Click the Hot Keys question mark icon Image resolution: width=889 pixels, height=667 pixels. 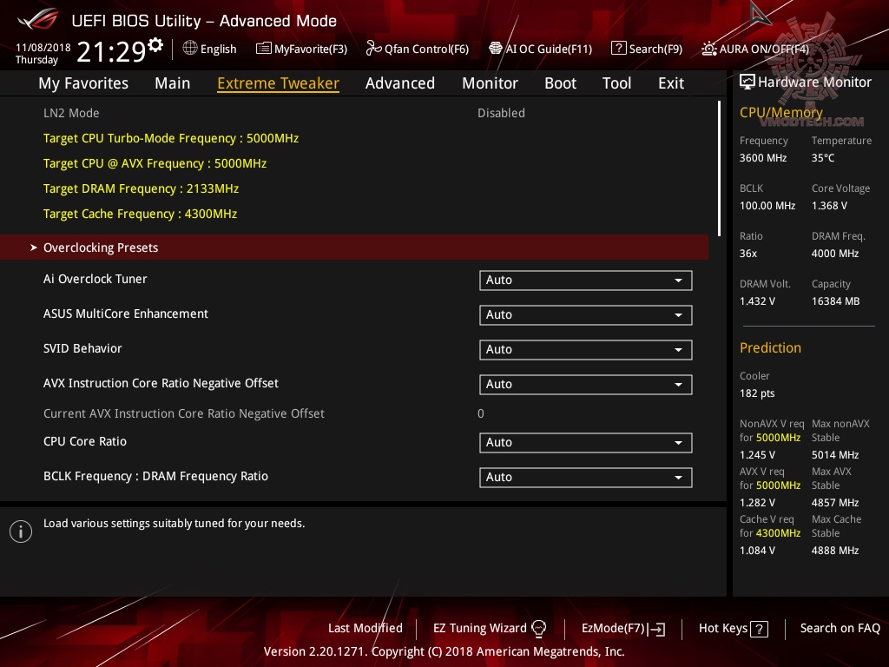tap(759, 629)
